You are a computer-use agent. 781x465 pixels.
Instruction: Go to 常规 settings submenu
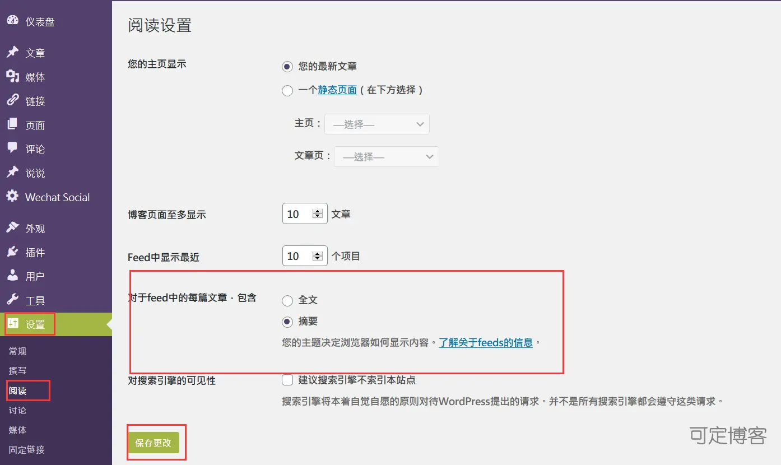point(17,351)
